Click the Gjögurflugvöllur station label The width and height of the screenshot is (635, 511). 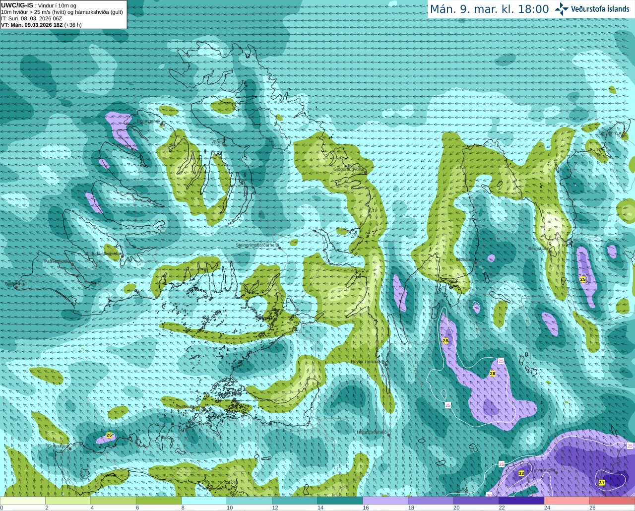pyautogui.click(x=349, y=169)
